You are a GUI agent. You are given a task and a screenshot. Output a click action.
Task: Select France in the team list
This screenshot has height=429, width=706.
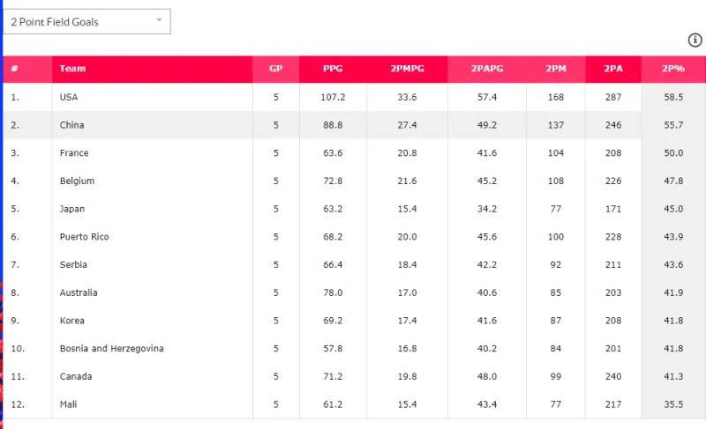tap(74, 153)
